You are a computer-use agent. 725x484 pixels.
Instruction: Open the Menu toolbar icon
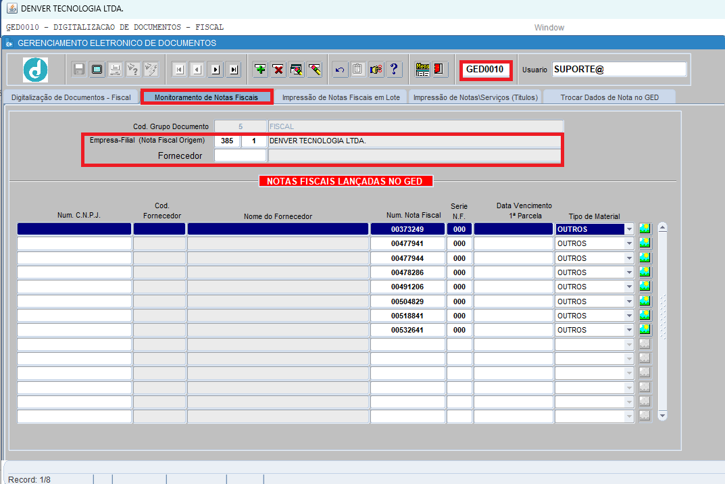coord(422,70)
